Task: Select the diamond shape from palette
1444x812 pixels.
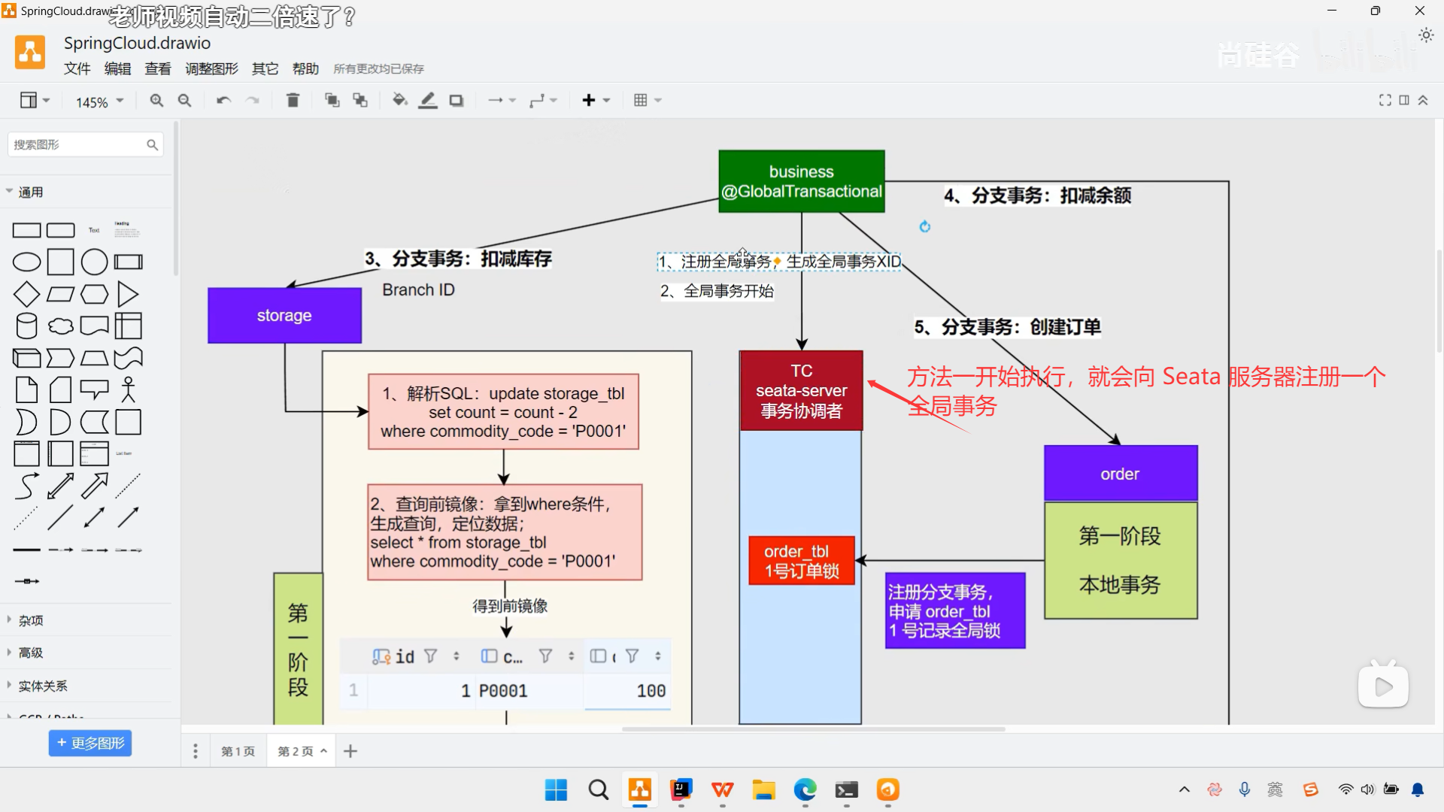Action: [26, 294]
